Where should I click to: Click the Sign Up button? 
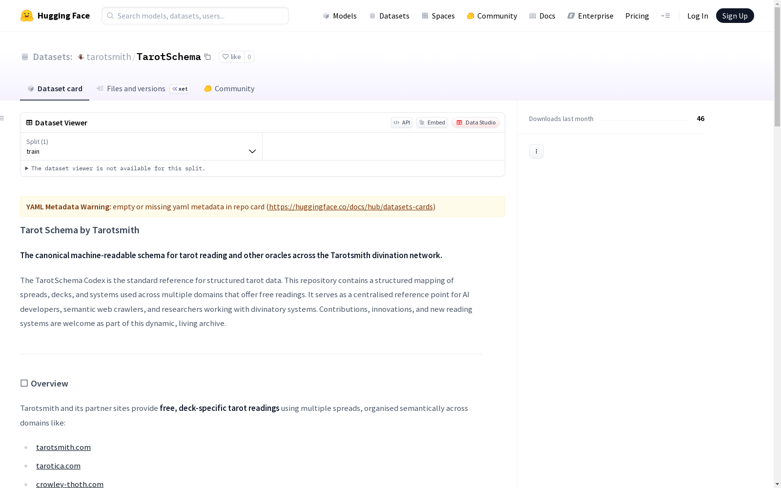(x=735, y=16)
